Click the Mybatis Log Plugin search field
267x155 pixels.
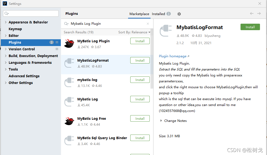106,24
